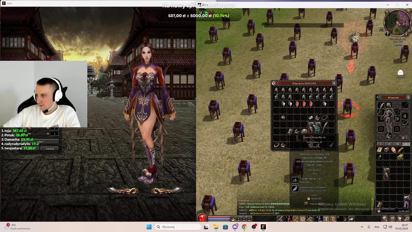Click the equipped earrings slot

[x=405, y=115]
